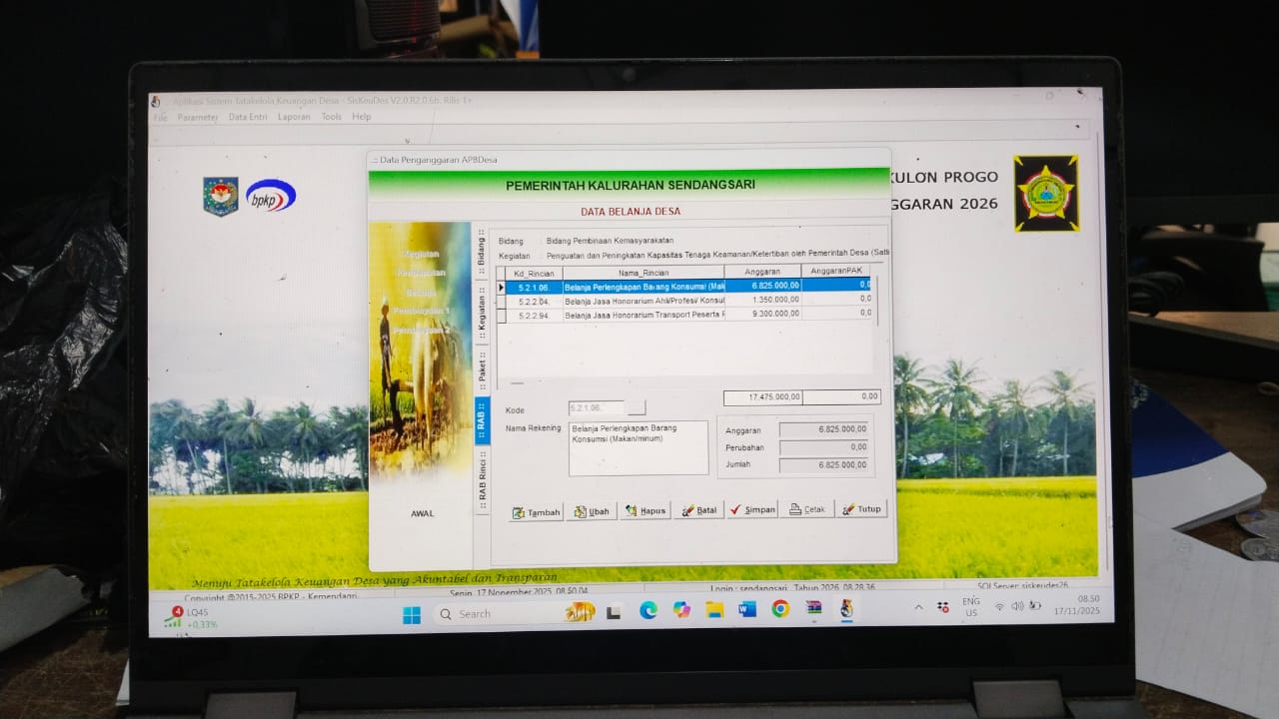1279x719 pixels.
Task: Show hidden icons in system tray
Action: [918, 607]
